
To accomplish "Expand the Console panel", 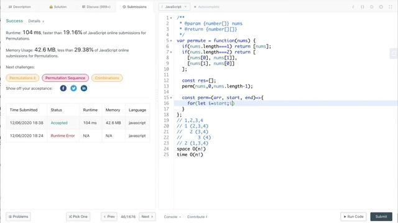I will click(172, 217).
